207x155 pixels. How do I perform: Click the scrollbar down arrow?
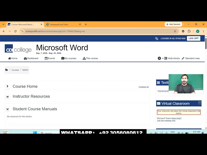[x=206, y=128]
